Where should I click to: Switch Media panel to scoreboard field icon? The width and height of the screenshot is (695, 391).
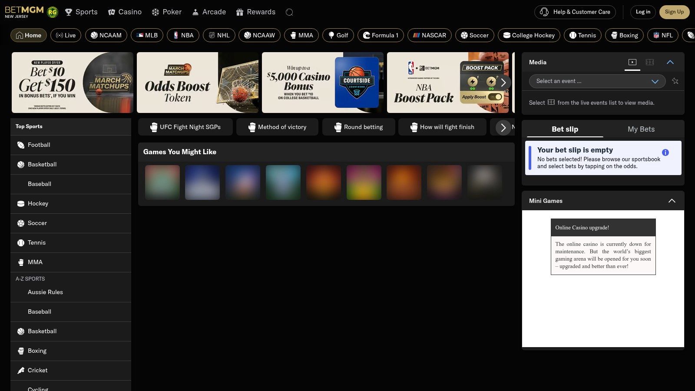click(650, 62)
